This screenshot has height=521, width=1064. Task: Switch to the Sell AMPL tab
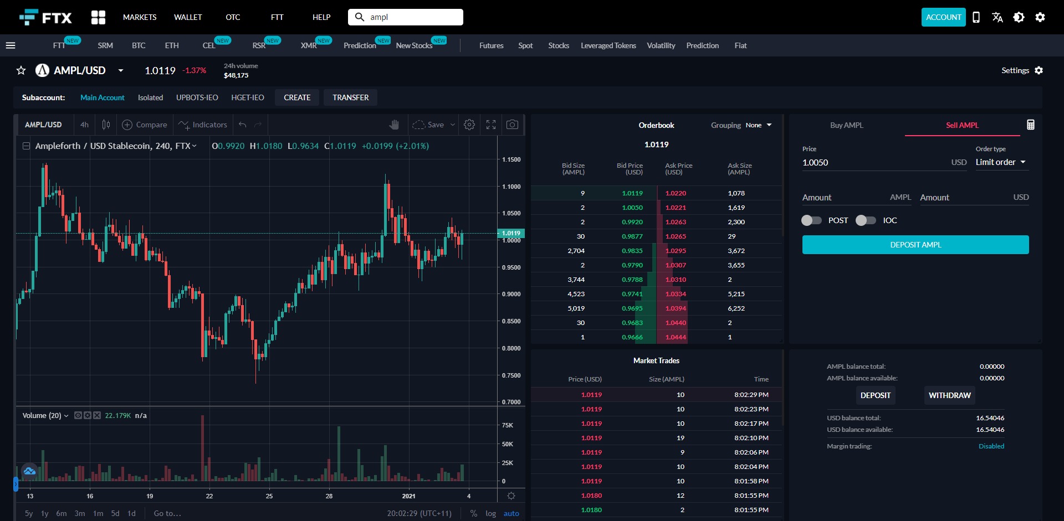point(962,125)
